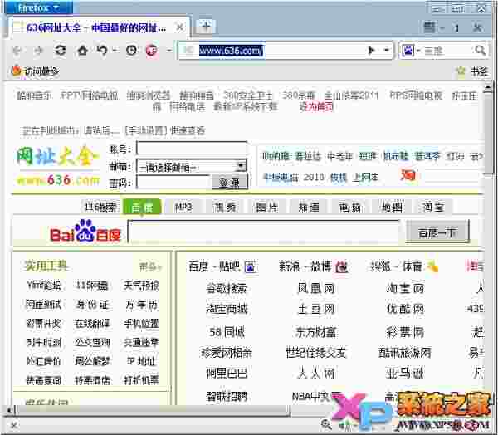Click the icon after 新浪-微博
Viewport: 498px width, 435px height.
coord(342,266)
